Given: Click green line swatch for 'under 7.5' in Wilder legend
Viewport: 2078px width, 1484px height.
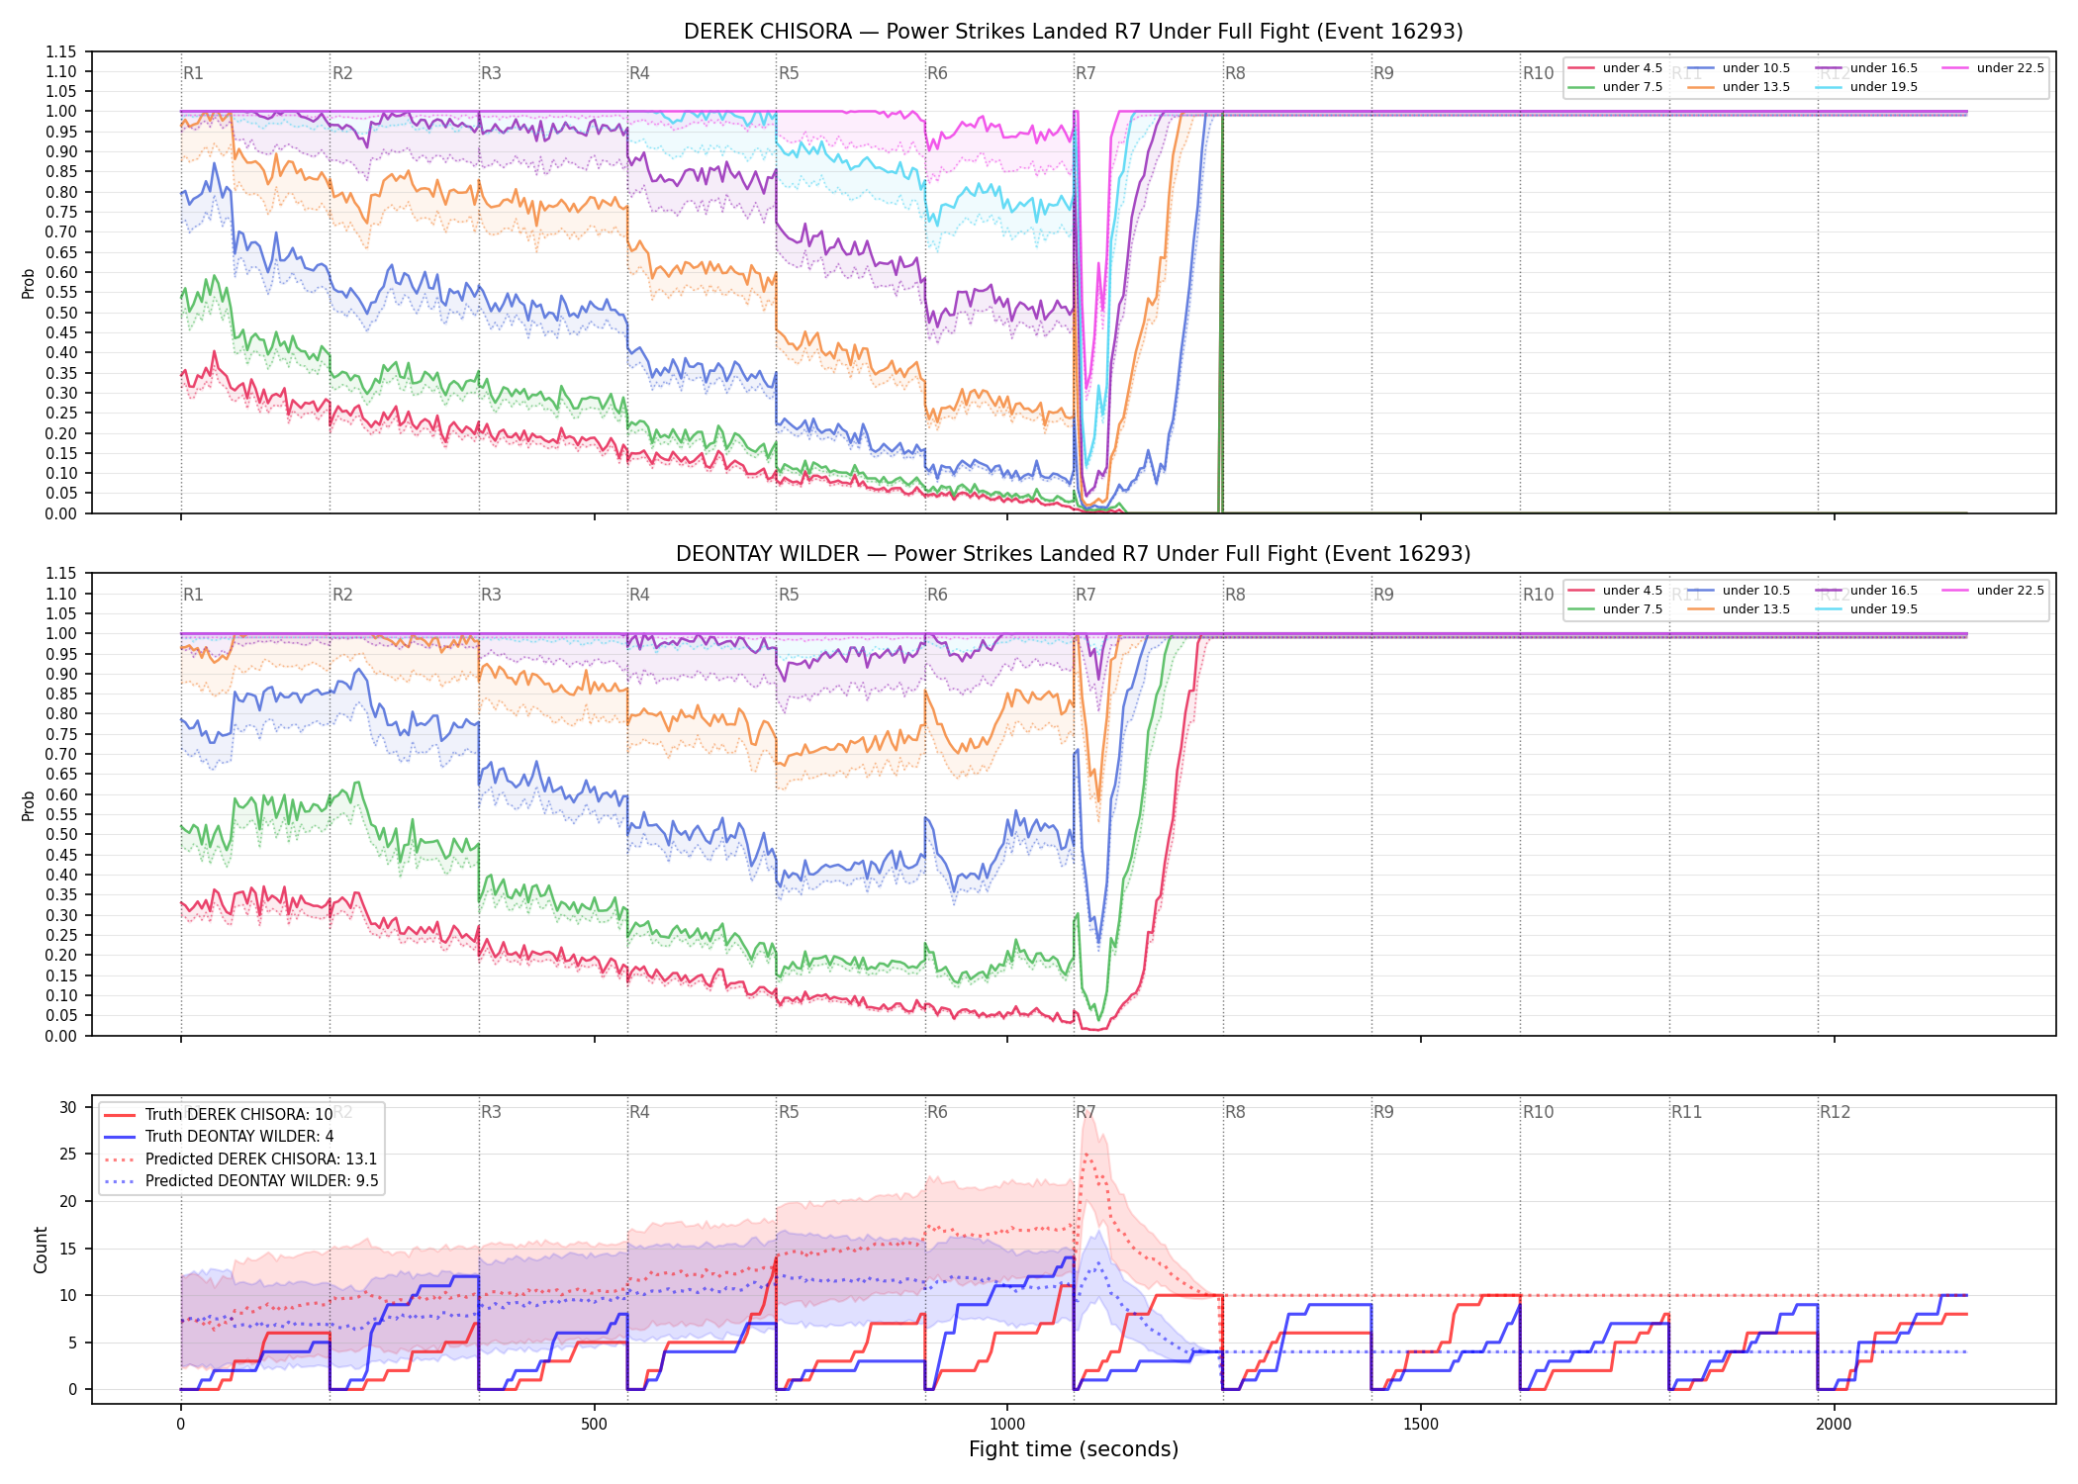Looking at the screenshot, I should 1581,609.
